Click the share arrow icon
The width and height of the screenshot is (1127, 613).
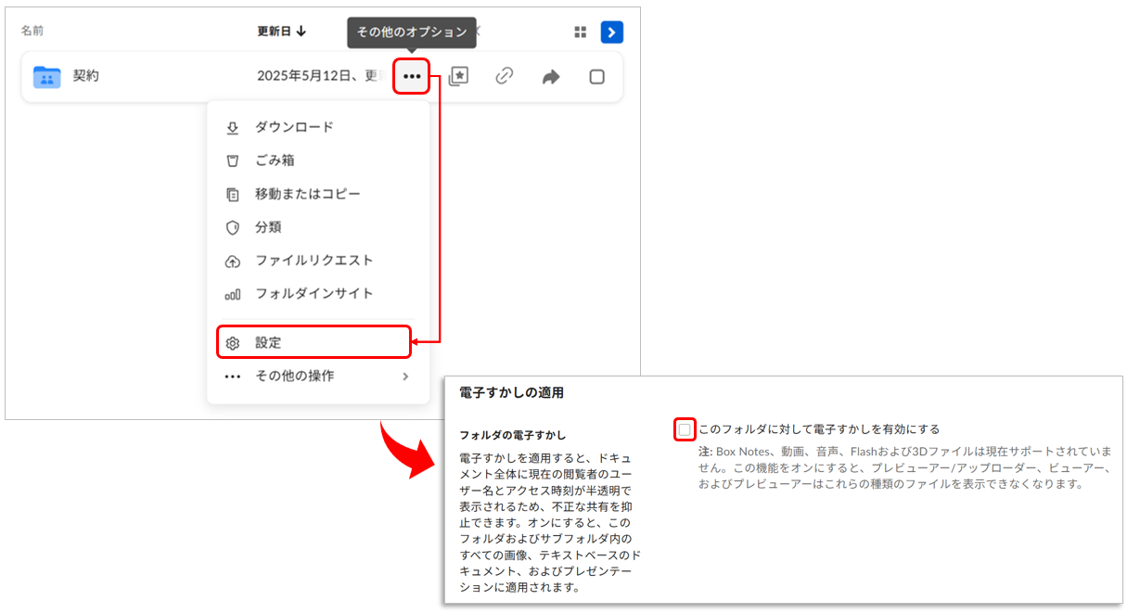tap(551, 77)
